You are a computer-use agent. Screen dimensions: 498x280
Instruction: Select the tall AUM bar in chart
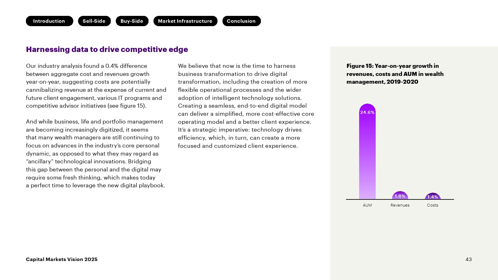click(x=367, y=156)
